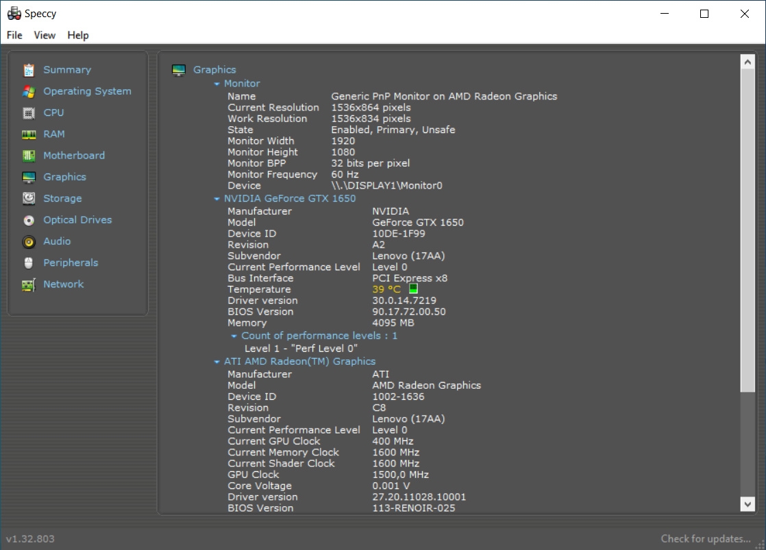Click the Summary clipboard icon
The image size is (766, 550).
click(29, 70)
